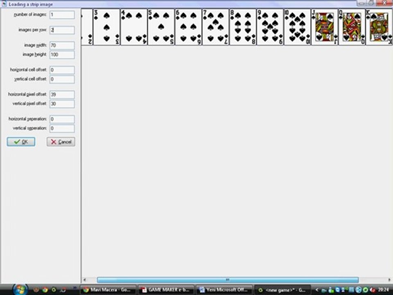Switch to new game Game Maker taskbar item

pyautogui.click(x=282, y=290)
